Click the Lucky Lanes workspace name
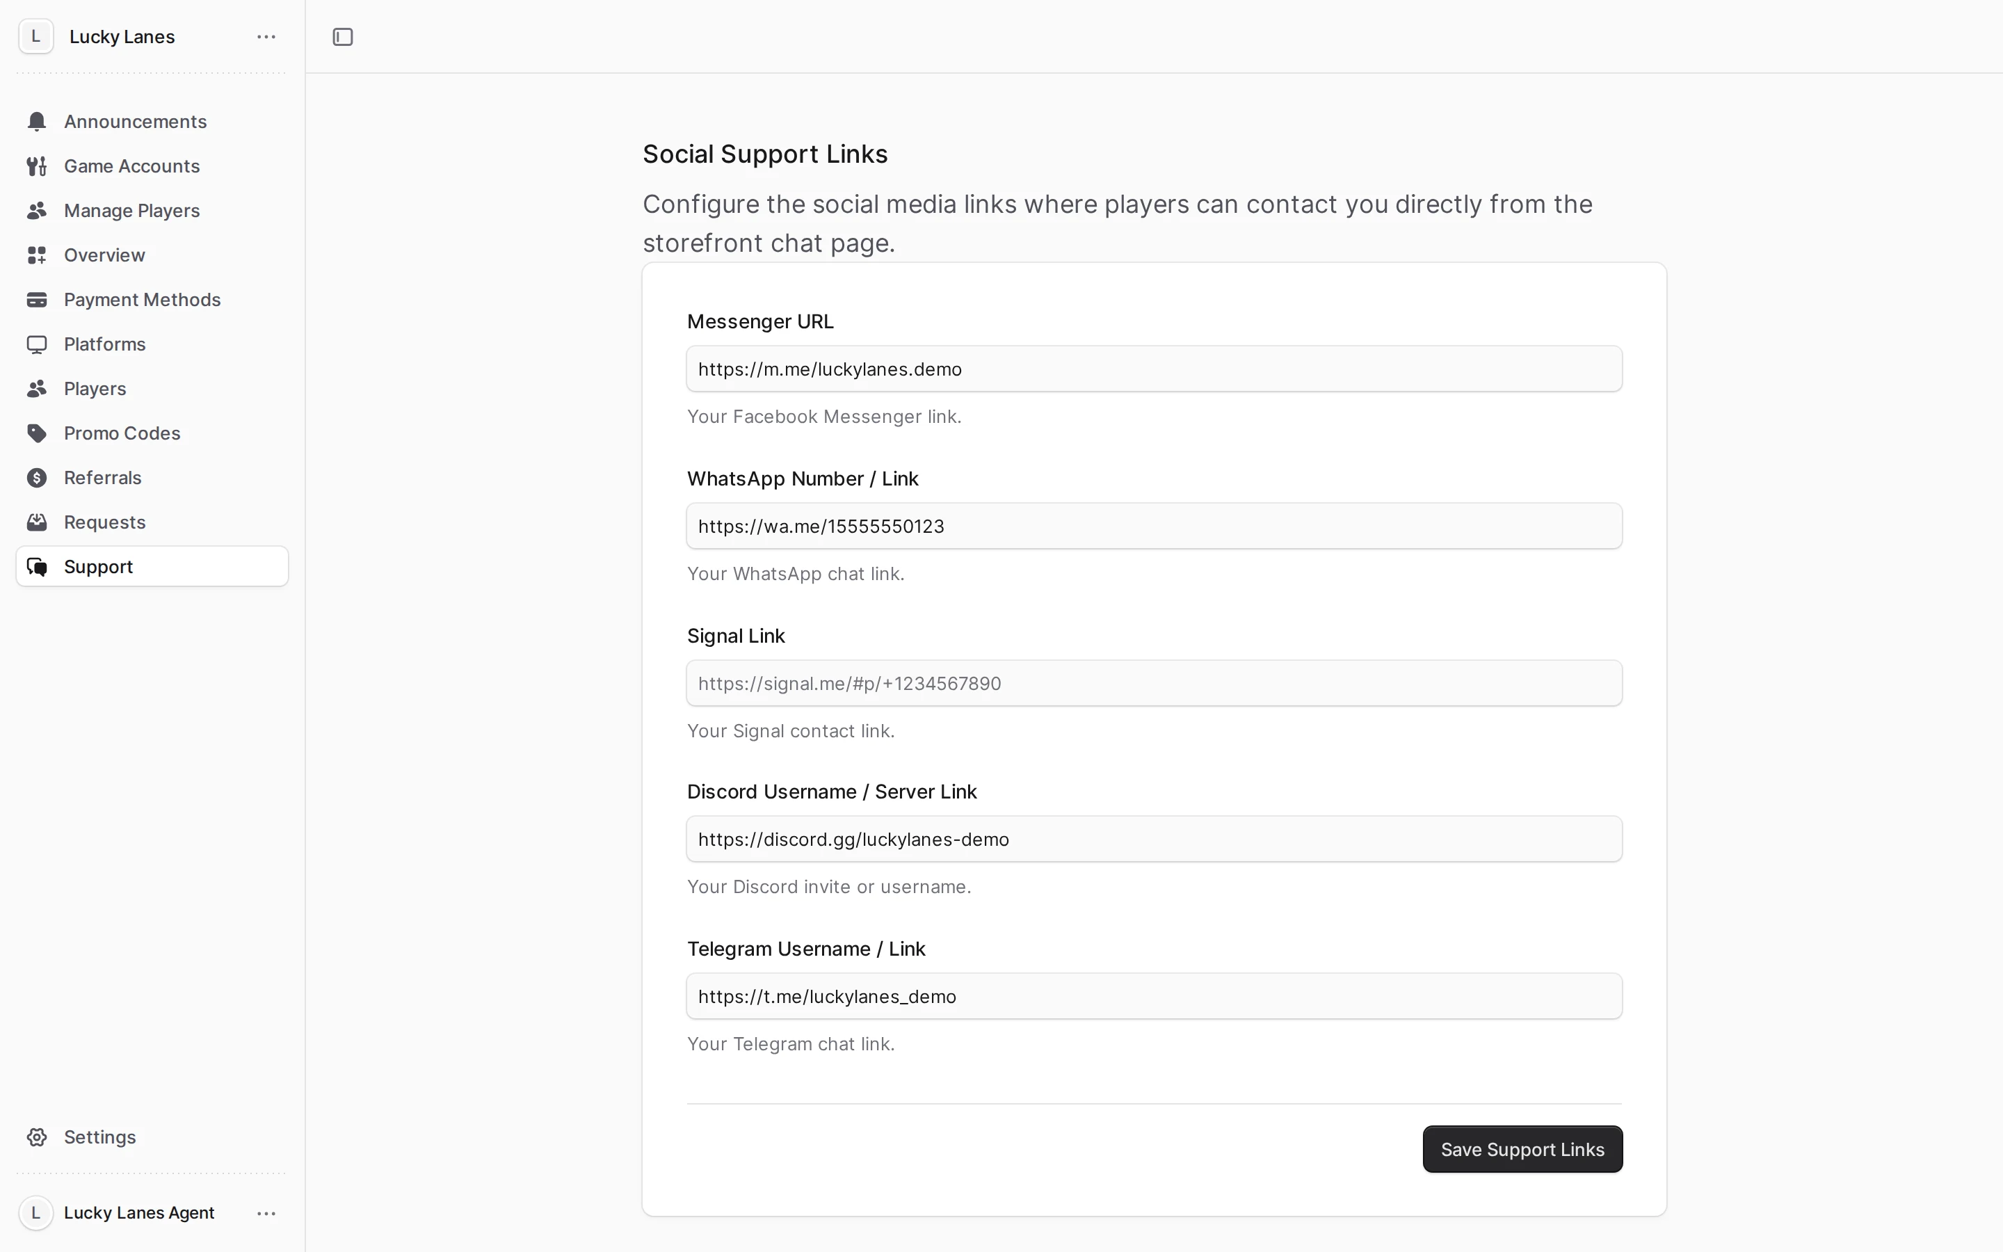This screenshot has width=2003, height=1252. click(x=122, y=38)
